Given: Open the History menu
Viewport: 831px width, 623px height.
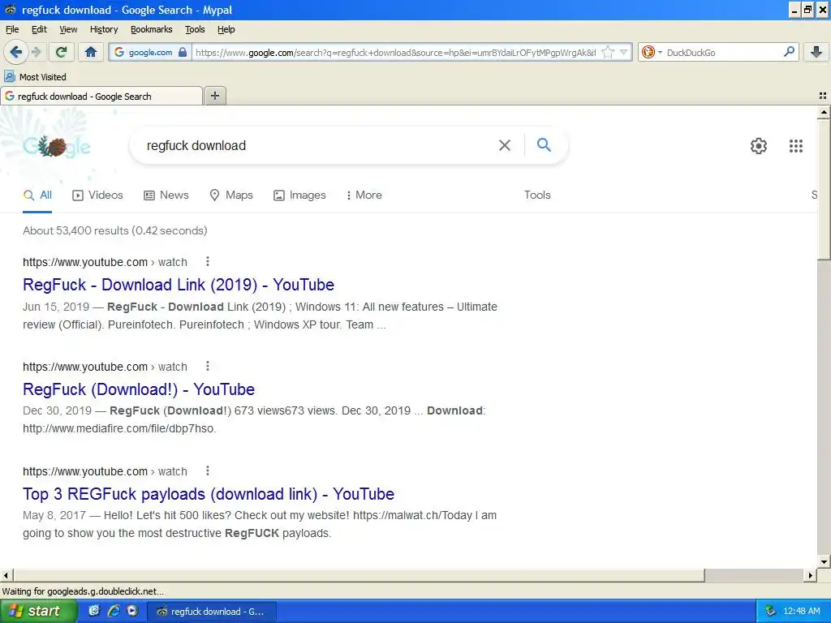Looking at the screenshot, I should 104,29.
